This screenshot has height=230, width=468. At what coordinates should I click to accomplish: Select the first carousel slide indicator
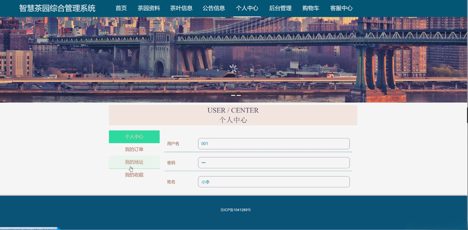[227, 96]
